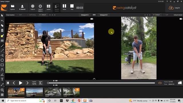The height and width of the screenshot is (103, 183).
Task: Select the eraser tool
Action: pos(2,25)
